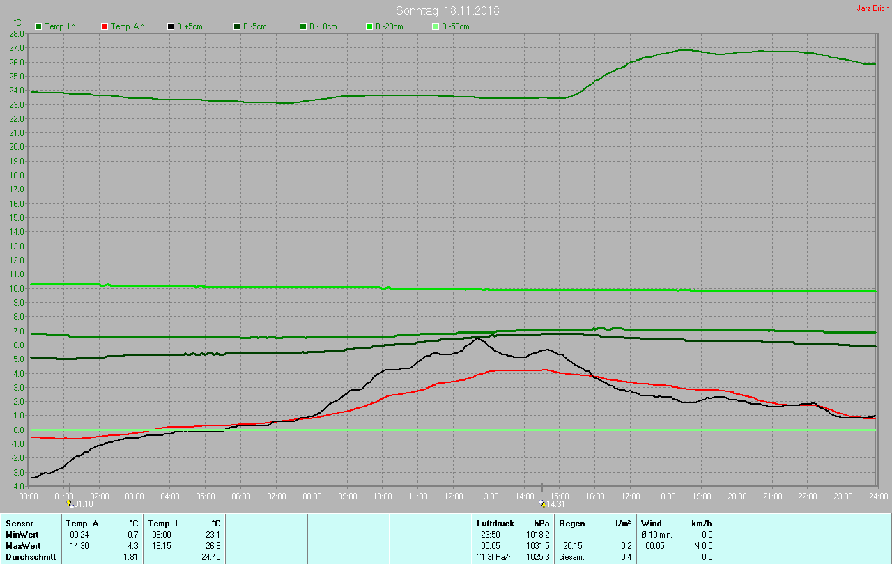Click the 20.0 label on the temperature axis

click(x=17, y=147)
